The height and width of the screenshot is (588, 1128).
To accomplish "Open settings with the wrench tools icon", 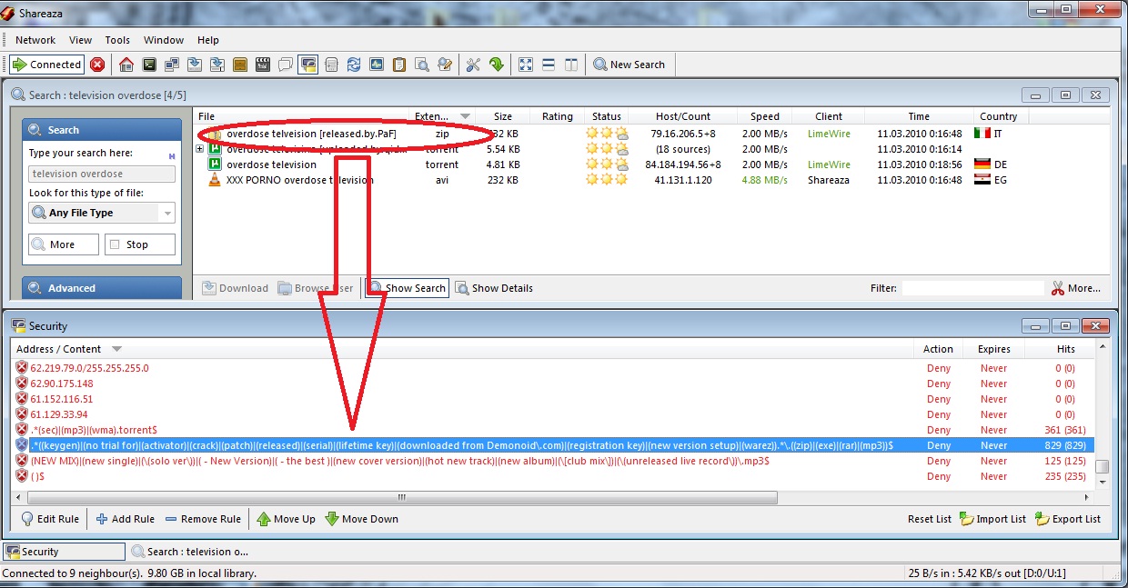I will tap(473, 65).
